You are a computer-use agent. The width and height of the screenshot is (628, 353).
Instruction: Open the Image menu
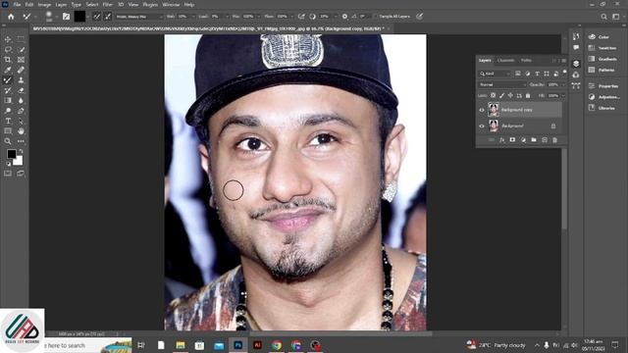coord(44,5)
